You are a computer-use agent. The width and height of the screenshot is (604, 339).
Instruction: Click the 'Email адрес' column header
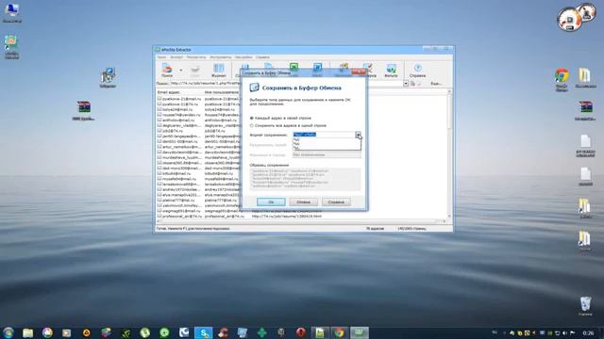pyautogui.click(x=179, y=92)
